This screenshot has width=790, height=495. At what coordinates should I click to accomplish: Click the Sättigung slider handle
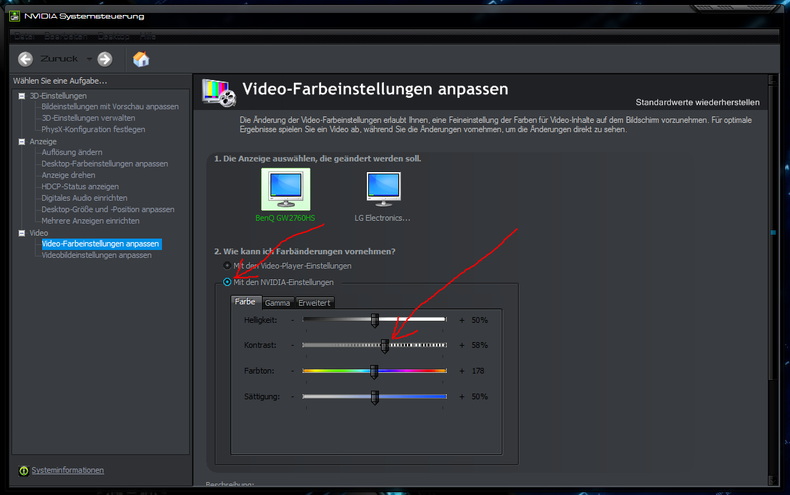[375, 397]
